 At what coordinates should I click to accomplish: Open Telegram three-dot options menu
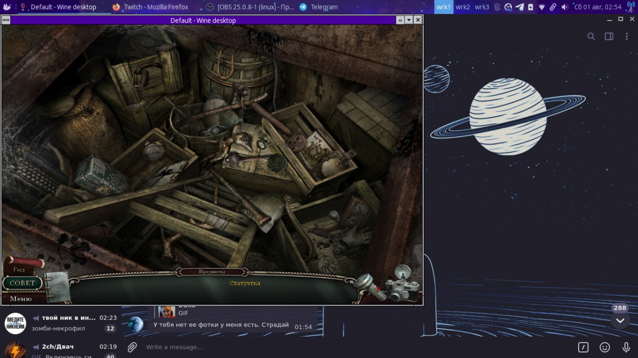[x=627, y=36]
